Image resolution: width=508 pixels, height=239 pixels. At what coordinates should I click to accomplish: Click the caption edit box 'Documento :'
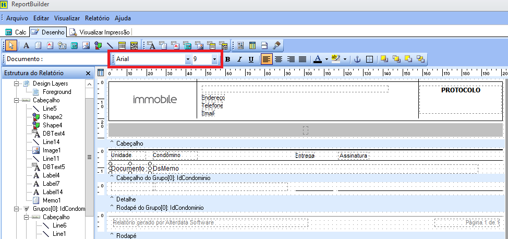[56, 59]
